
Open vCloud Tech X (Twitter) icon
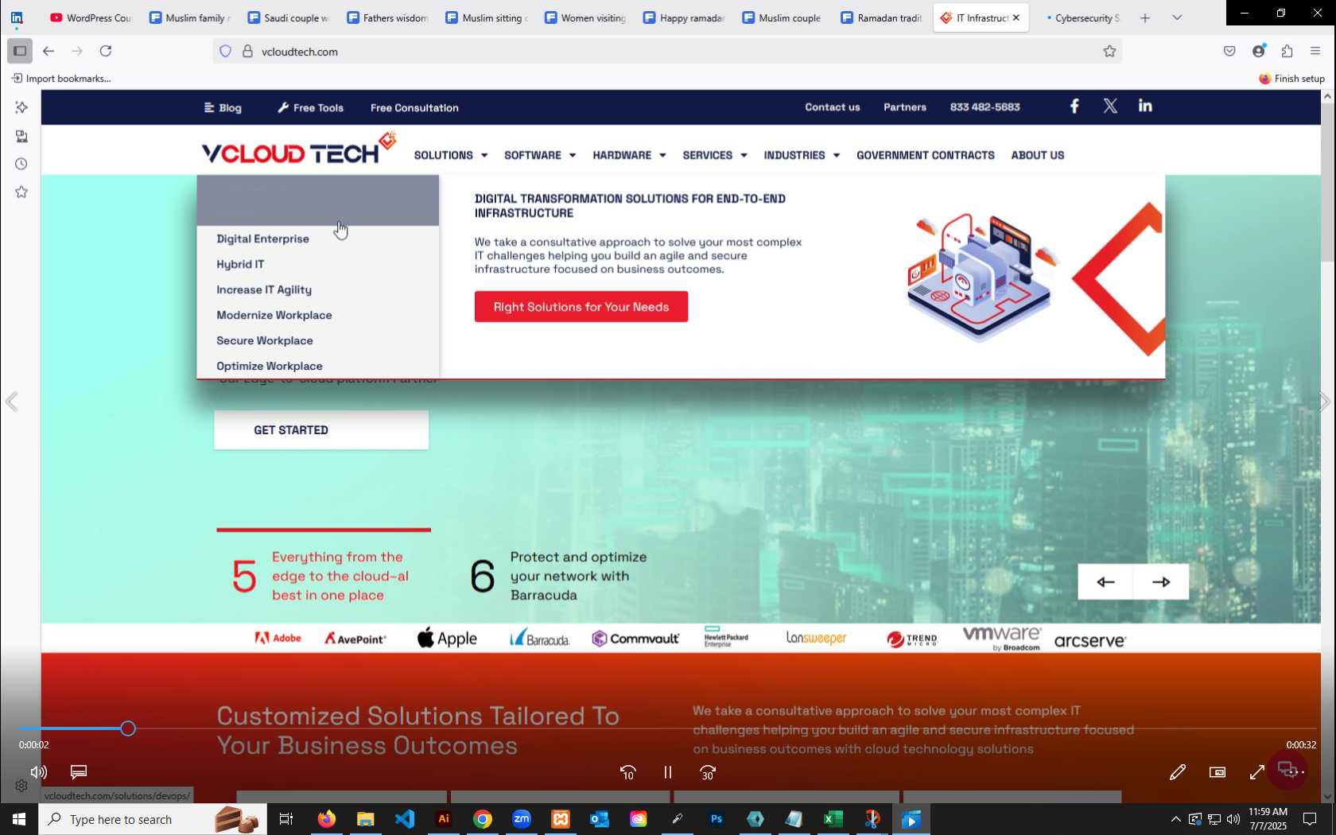point(1110,106)
